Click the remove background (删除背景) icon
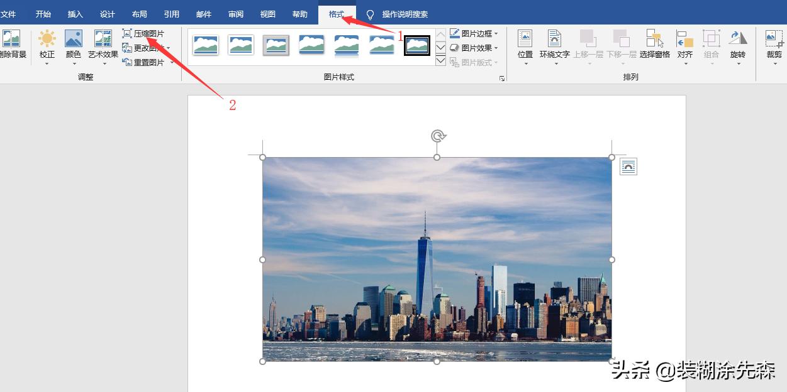The height and width of the screenshot is (392, 787). pos(11,38)
